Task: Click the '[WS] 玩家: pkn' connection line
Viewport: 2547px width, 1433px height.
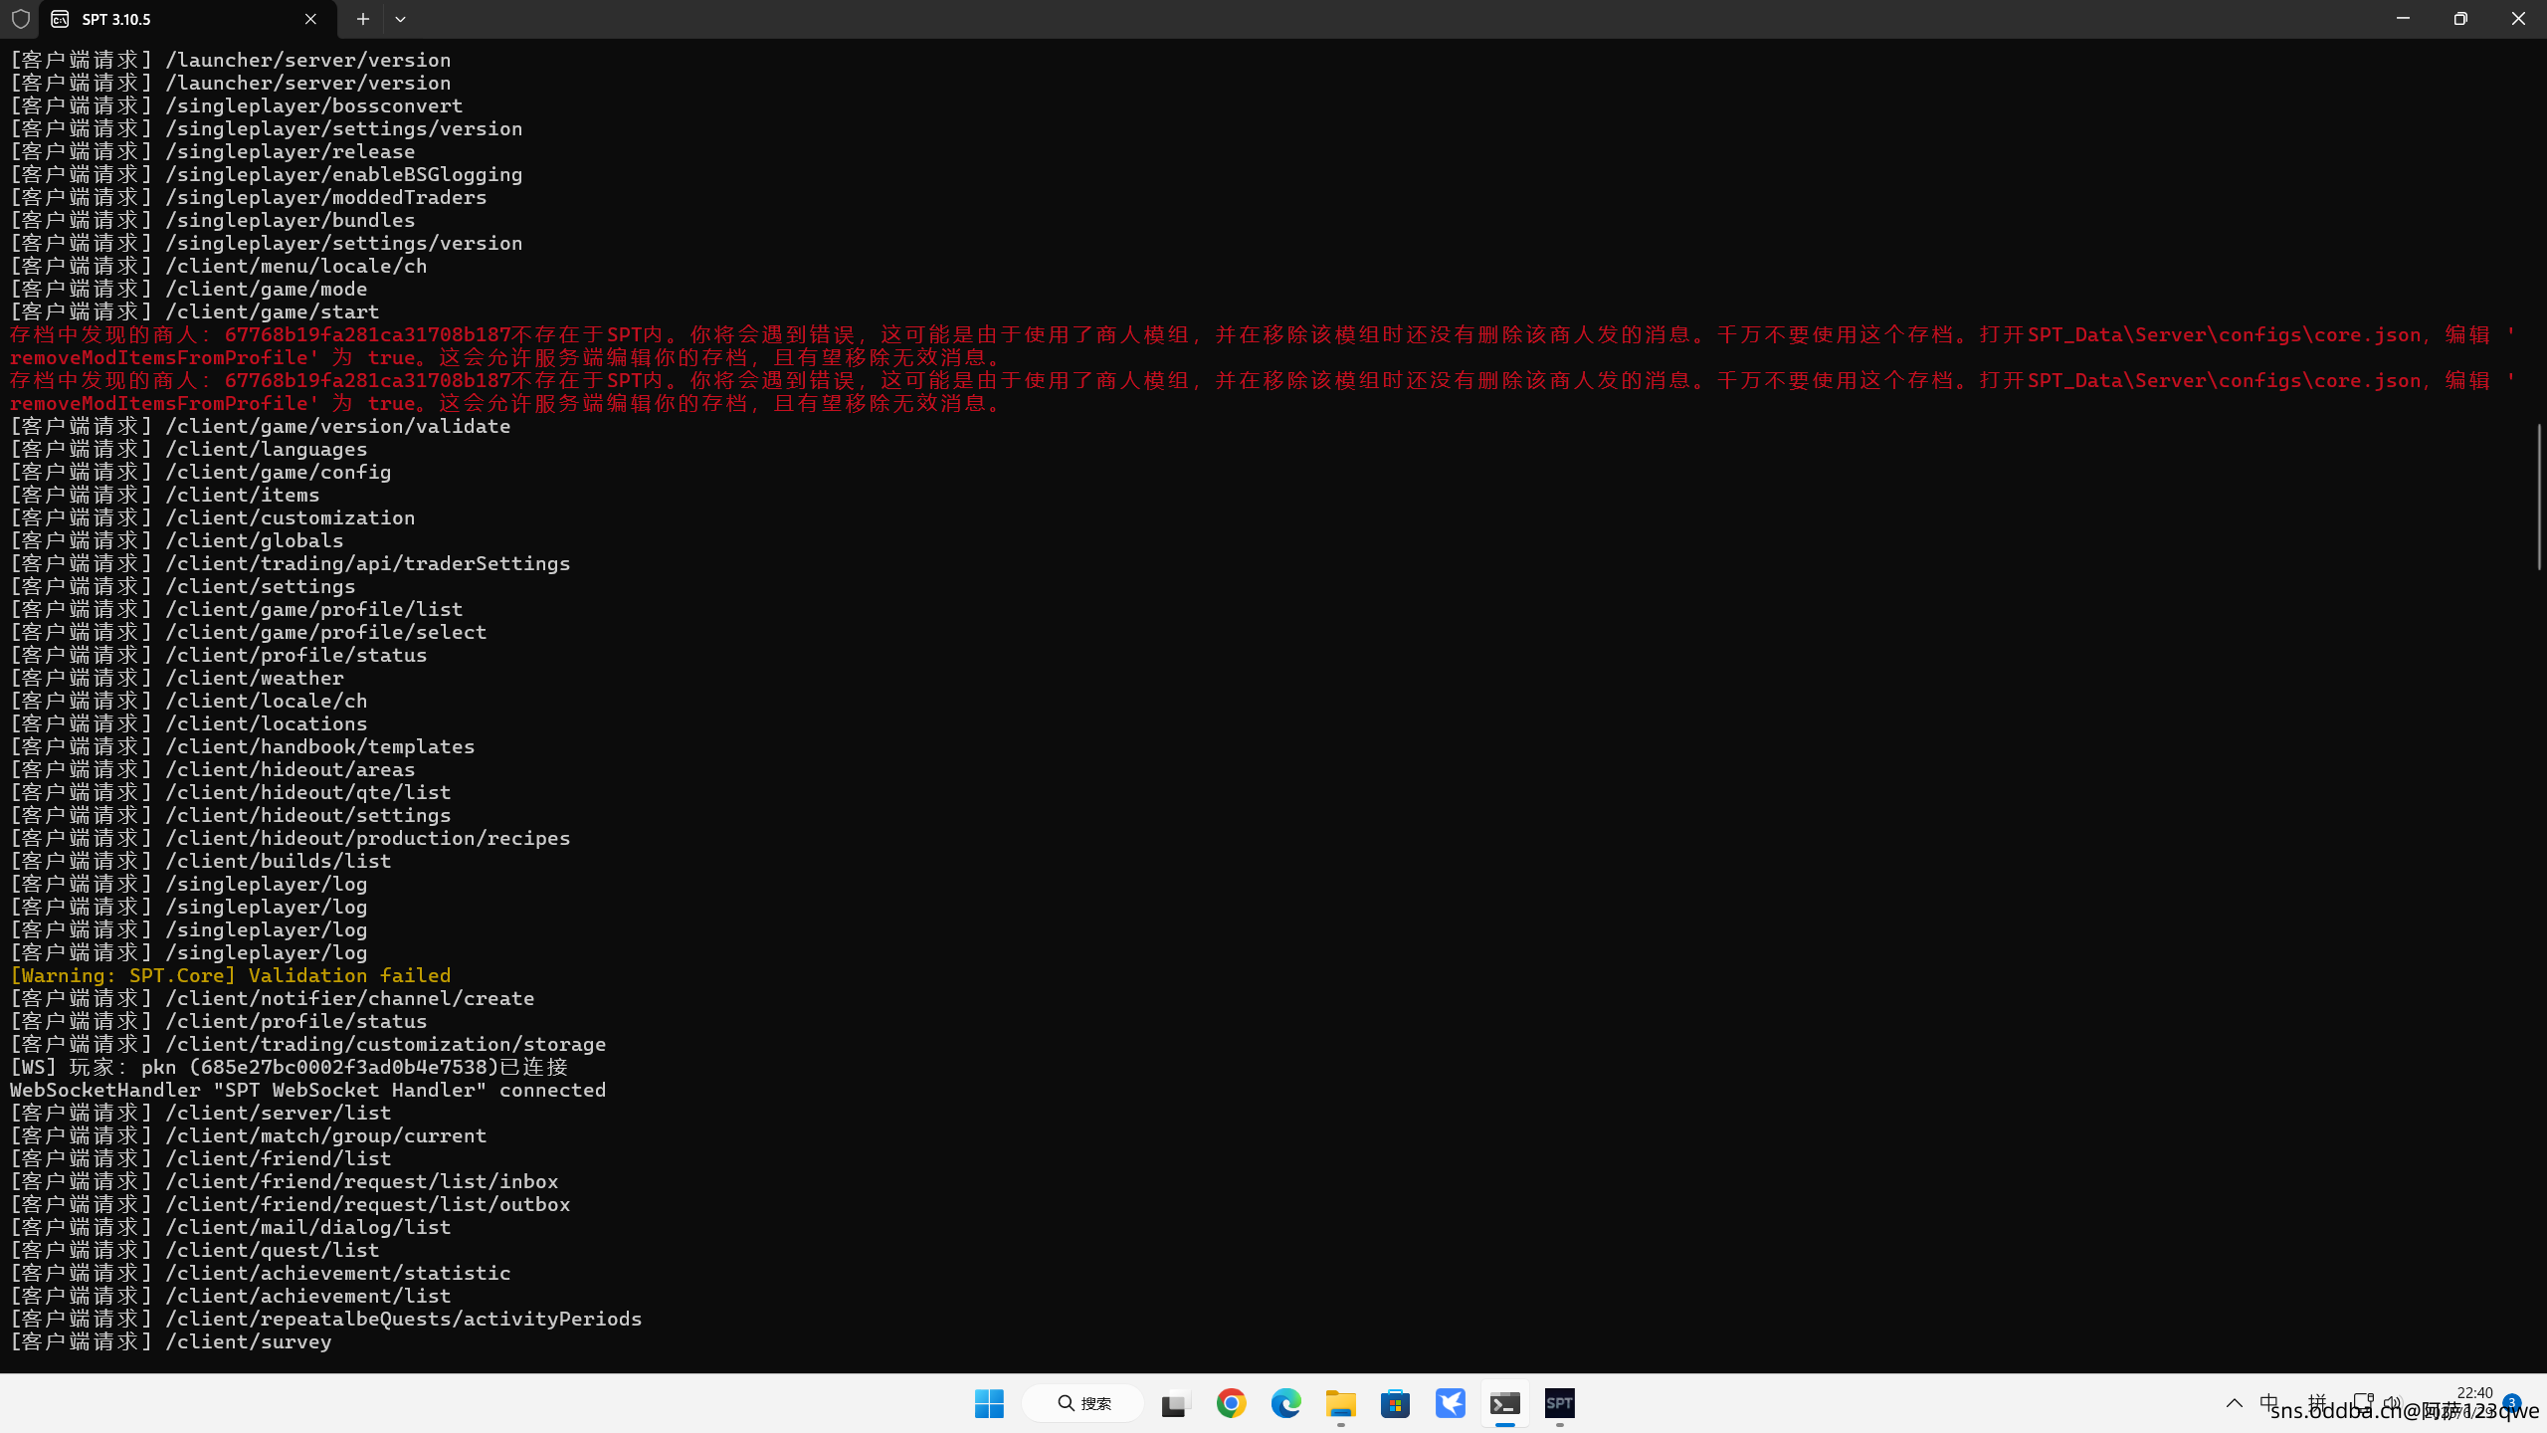Action: click(x=289, y=1067)
